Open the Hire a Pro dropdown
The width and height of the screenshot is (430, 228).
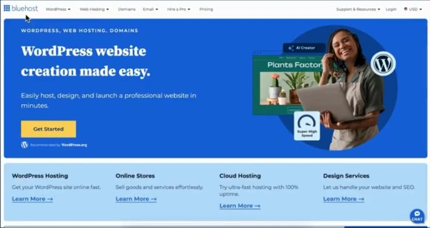click(179, 9)
